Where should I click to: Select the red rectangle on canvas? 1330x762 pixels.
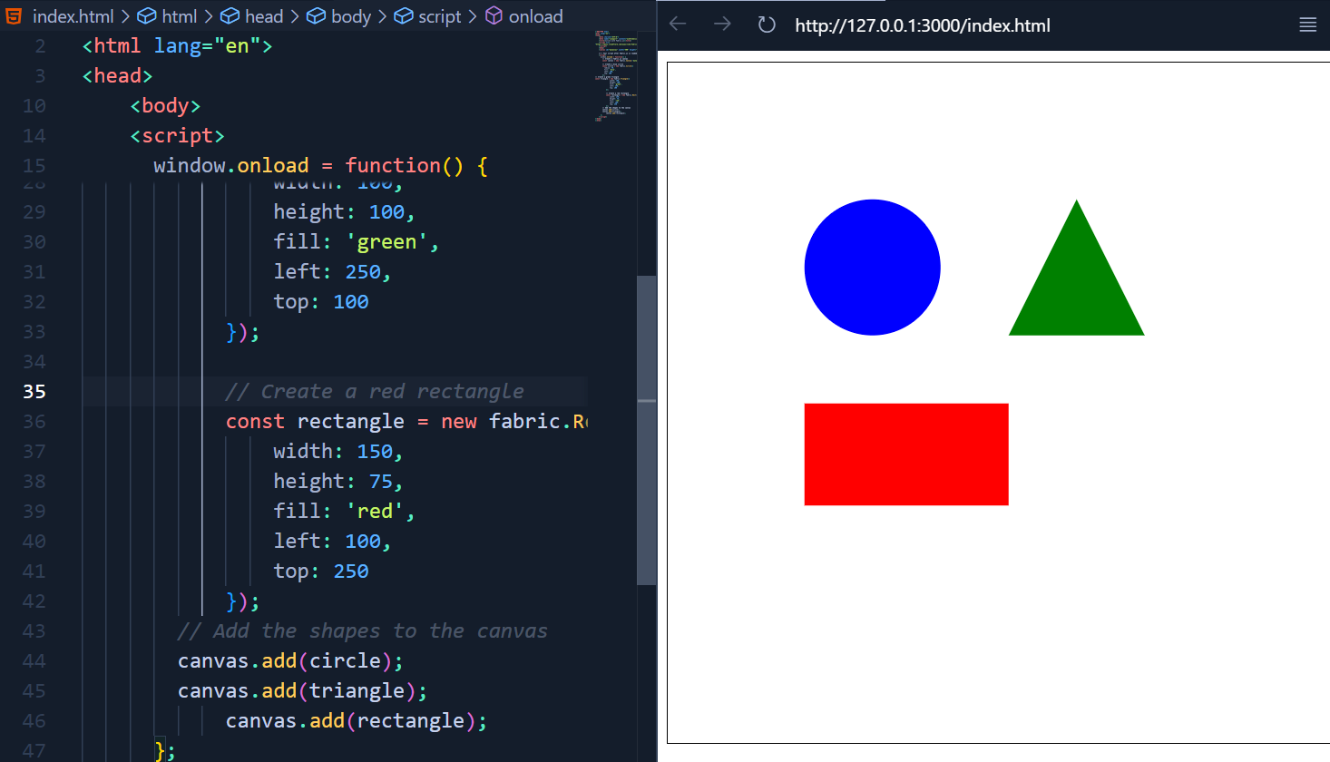[x=906, y=454]
